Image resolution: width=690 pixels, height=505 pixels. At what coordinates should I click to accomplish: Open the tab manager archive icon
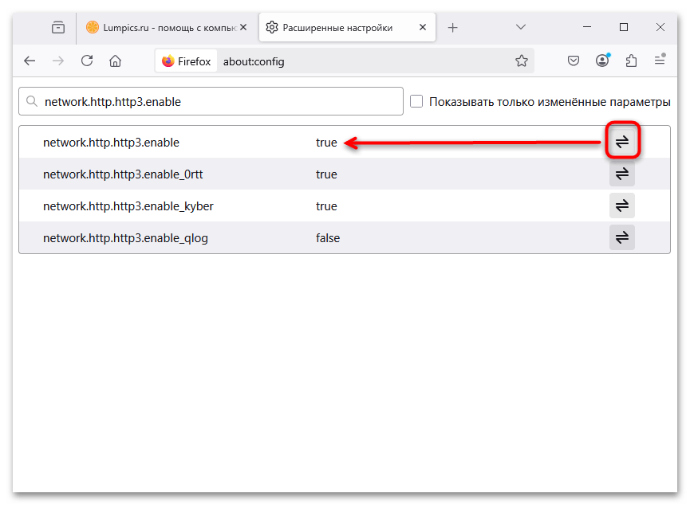(x=57, y=26)
